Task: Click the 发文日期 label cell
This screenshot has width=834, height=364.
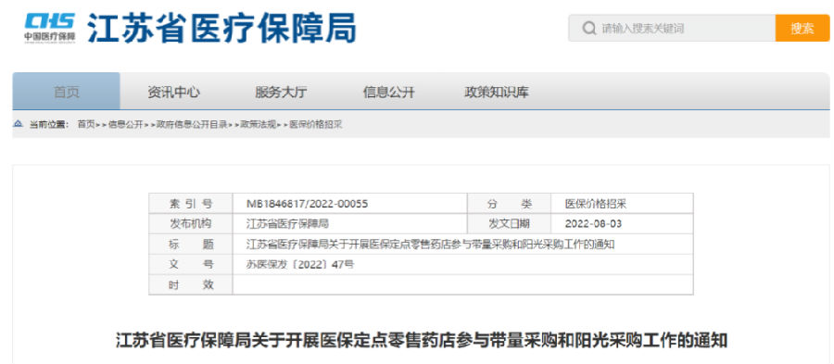Action: [x=509, y=224]
